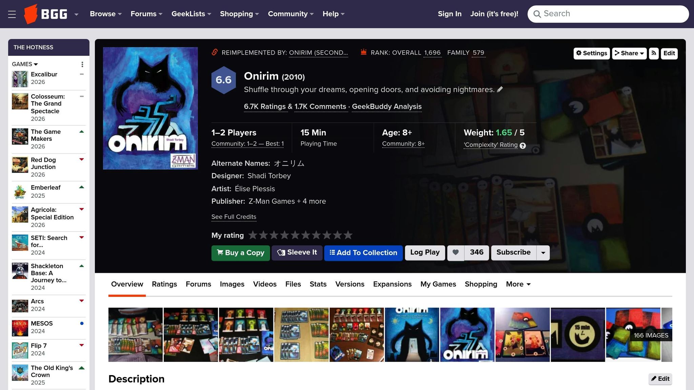Open the Shopping navigation menu
Image resolution: width=694 pixels, height=390 pixels.
tap(239, 14)
